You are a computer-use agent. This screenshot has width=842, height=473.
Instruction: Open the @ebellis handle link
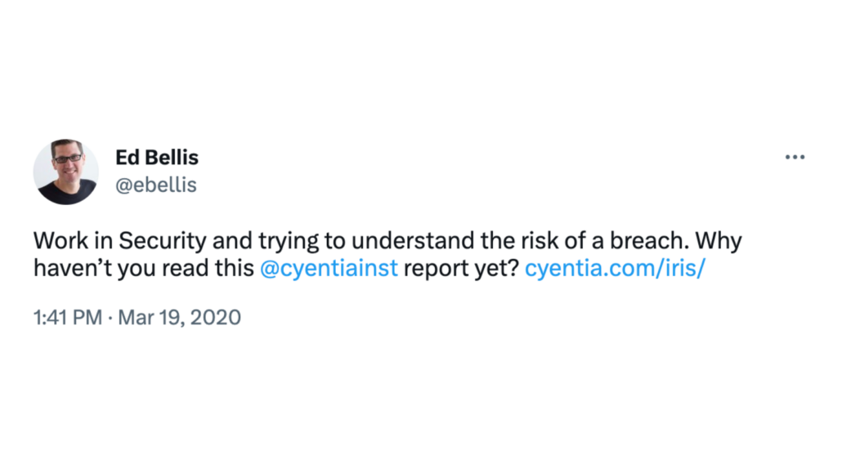click(x=156, y=185)
